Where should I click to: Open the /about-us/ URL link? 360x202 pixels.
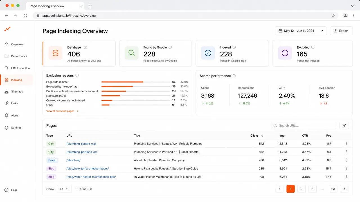tap(73, 160)
